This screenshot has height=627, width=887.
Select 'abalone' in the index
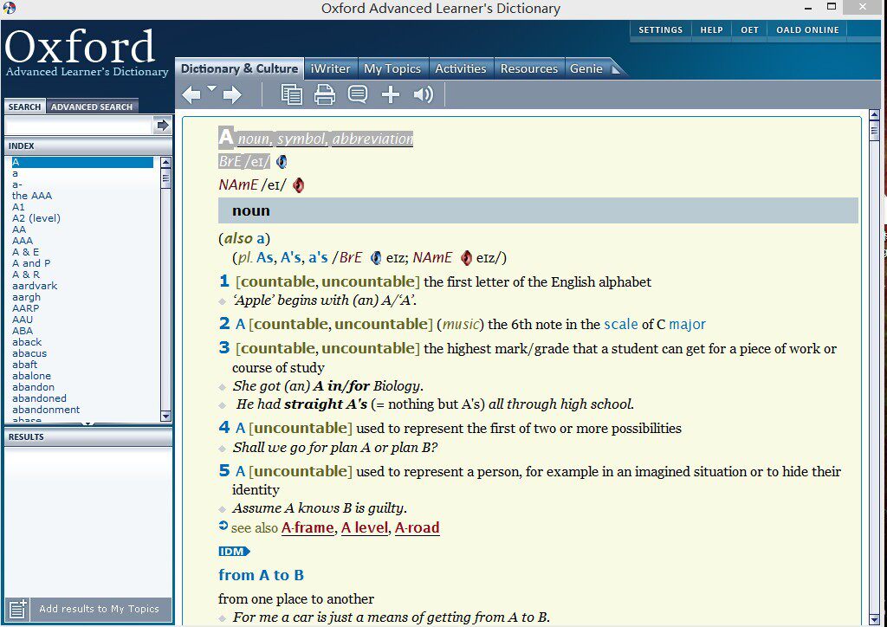coord(32,376)
